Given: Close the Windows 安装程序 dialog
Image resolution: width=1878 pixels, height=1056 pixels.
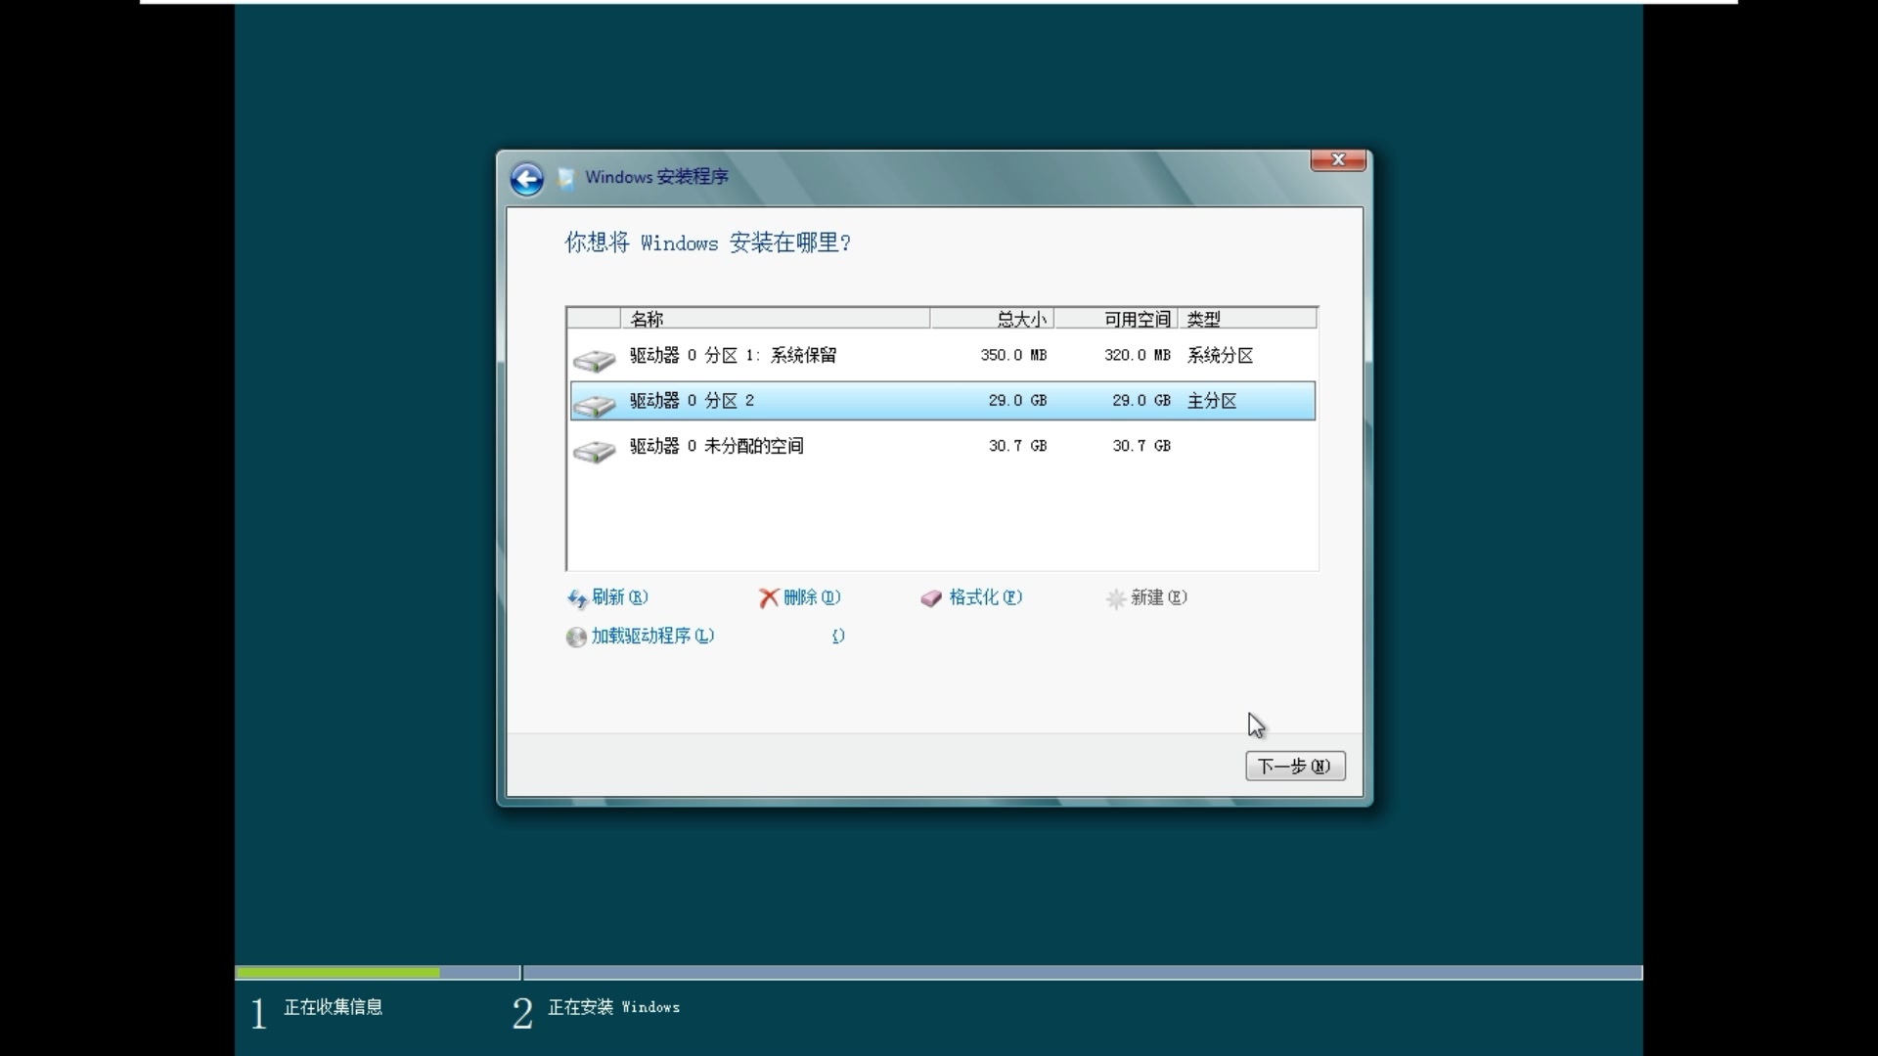Looking at the screenshot, I should click(1338, 159).
